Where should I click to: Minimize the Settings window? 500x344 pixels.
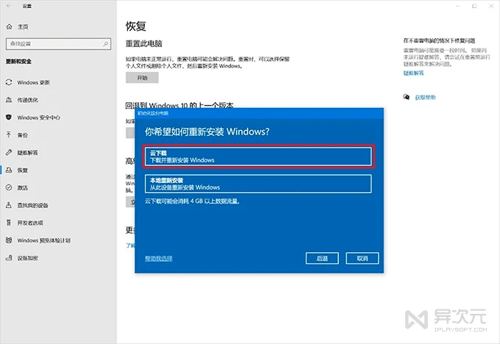pos(458,6)
